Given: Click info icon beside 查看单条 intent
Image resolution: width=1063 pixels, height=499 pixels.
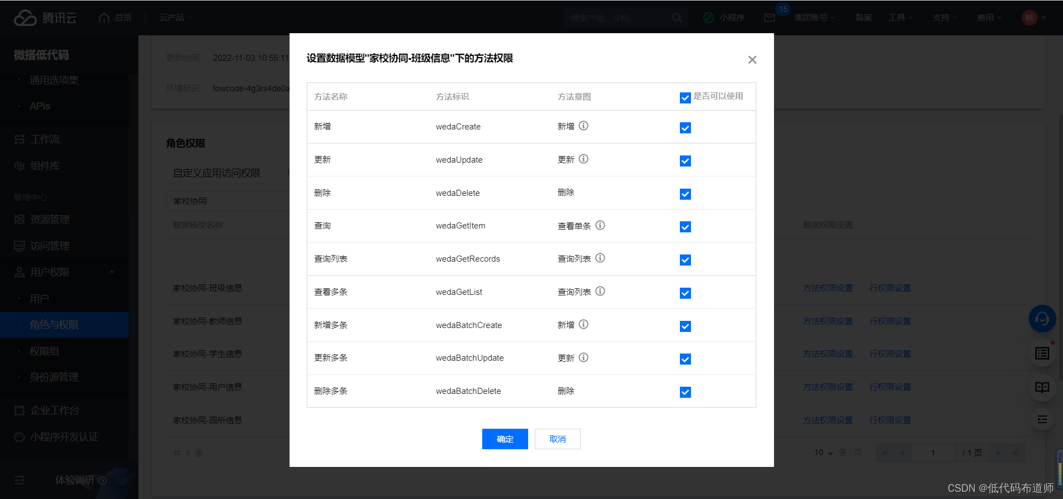Looking at the screenshot, I should coord(600,225).
